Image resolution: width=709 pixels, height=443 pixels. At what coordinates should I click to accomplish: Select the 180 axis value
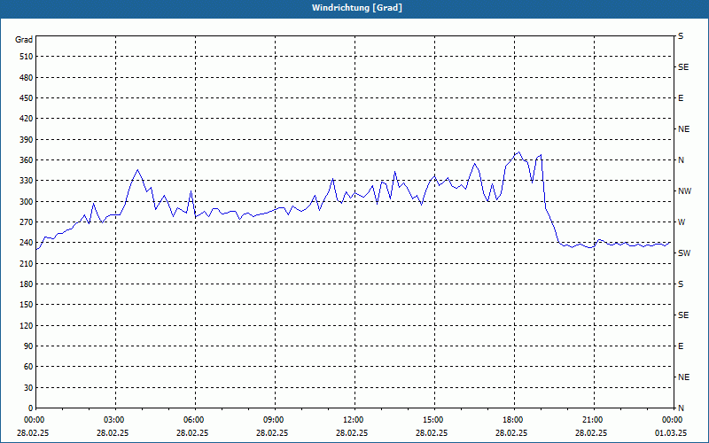click(26, 284)
